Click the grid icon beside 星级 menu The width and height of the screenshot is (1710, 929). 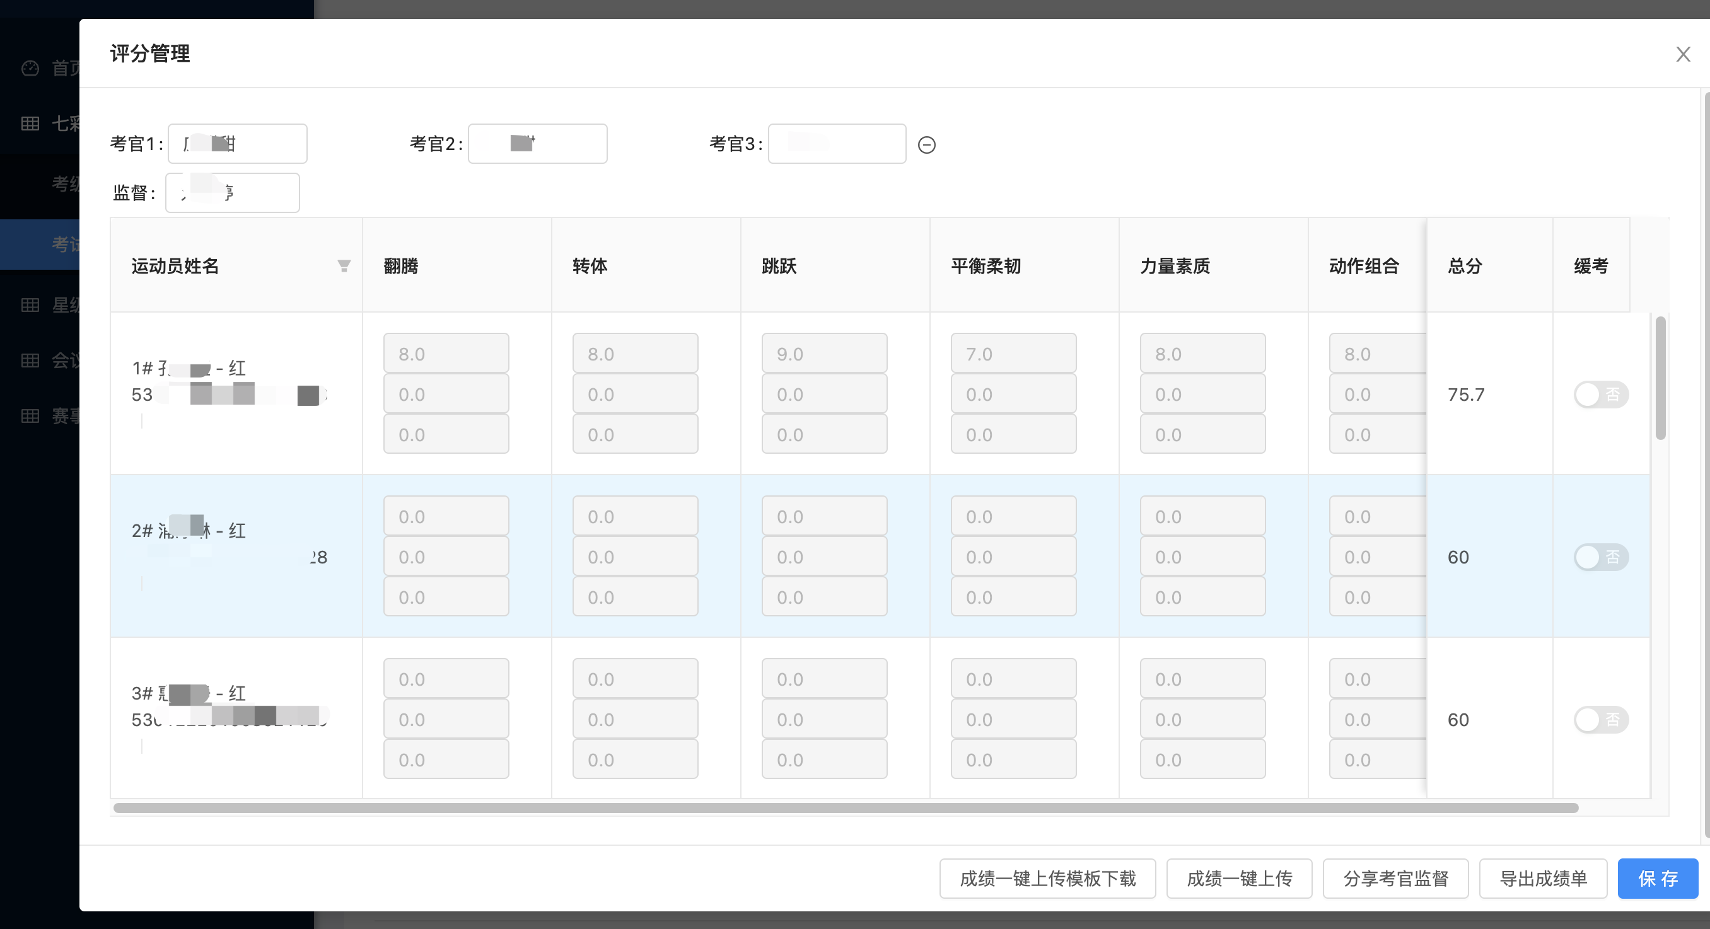30,305
